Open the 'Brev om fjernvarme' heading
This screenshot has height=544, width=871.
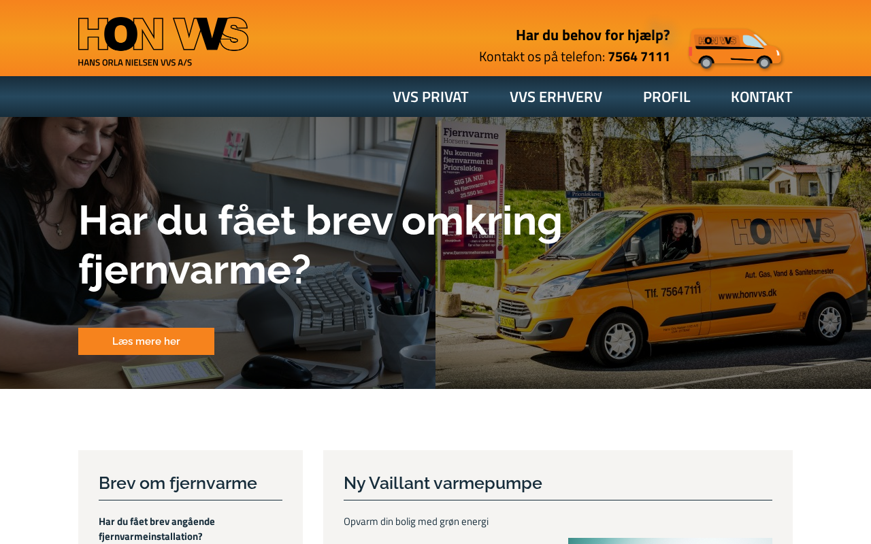click(x=178, y=483)
